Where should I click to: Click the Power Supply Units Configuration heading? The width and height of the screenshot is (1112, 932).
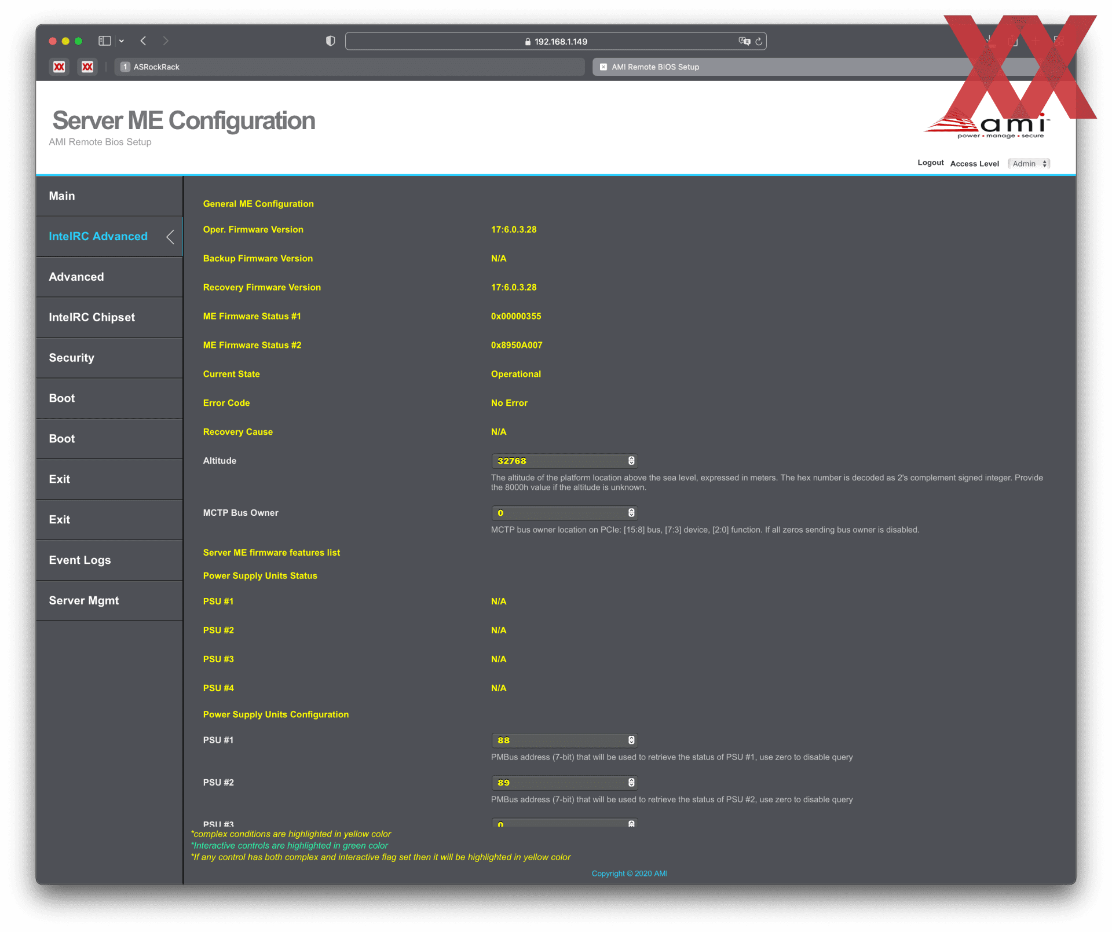[x=276, y=715]
